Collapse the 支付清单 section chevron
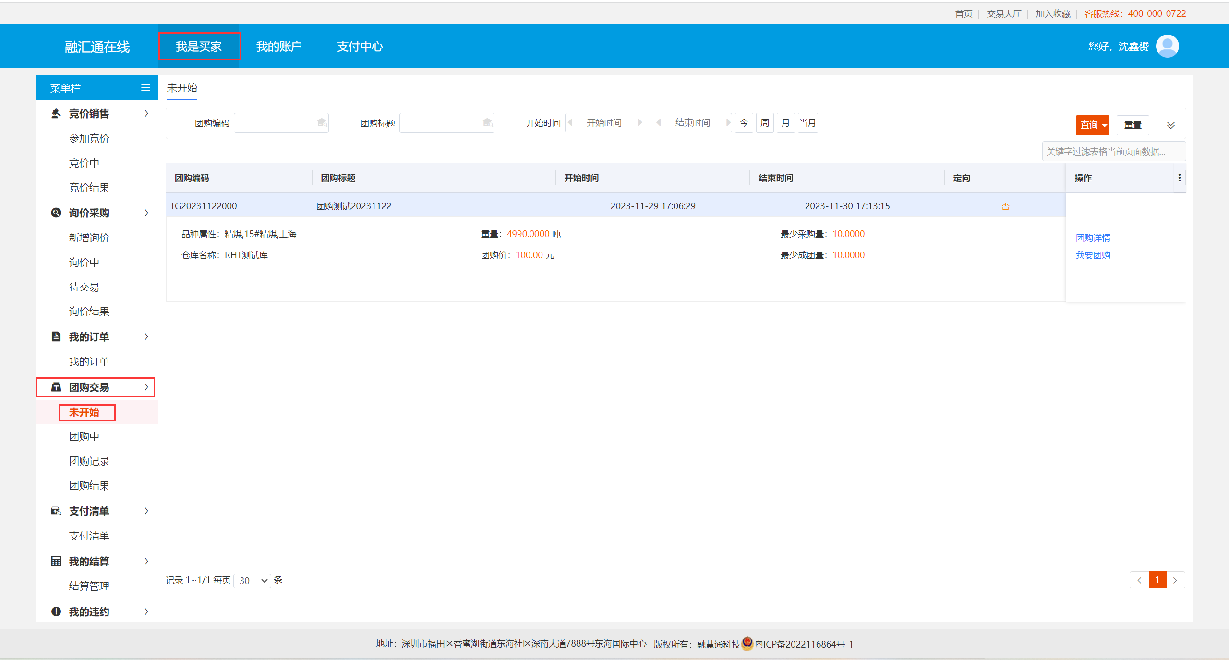Screen dimensions: 1229x660 pyautogui.click(x=146, y=511)
